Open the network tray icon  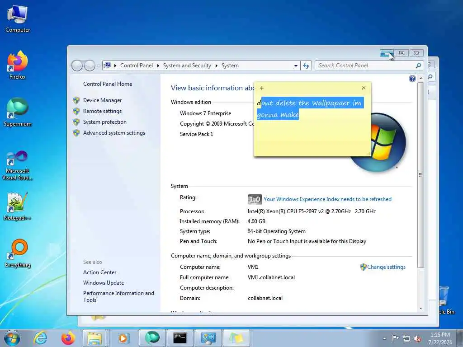point(406,339)
